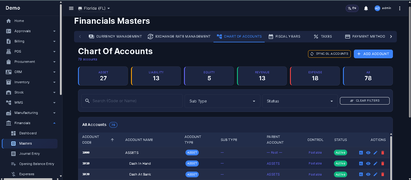Click the page vertical scrollbar
The width and height of the screenshot is (411, 180).
[409, 62]
